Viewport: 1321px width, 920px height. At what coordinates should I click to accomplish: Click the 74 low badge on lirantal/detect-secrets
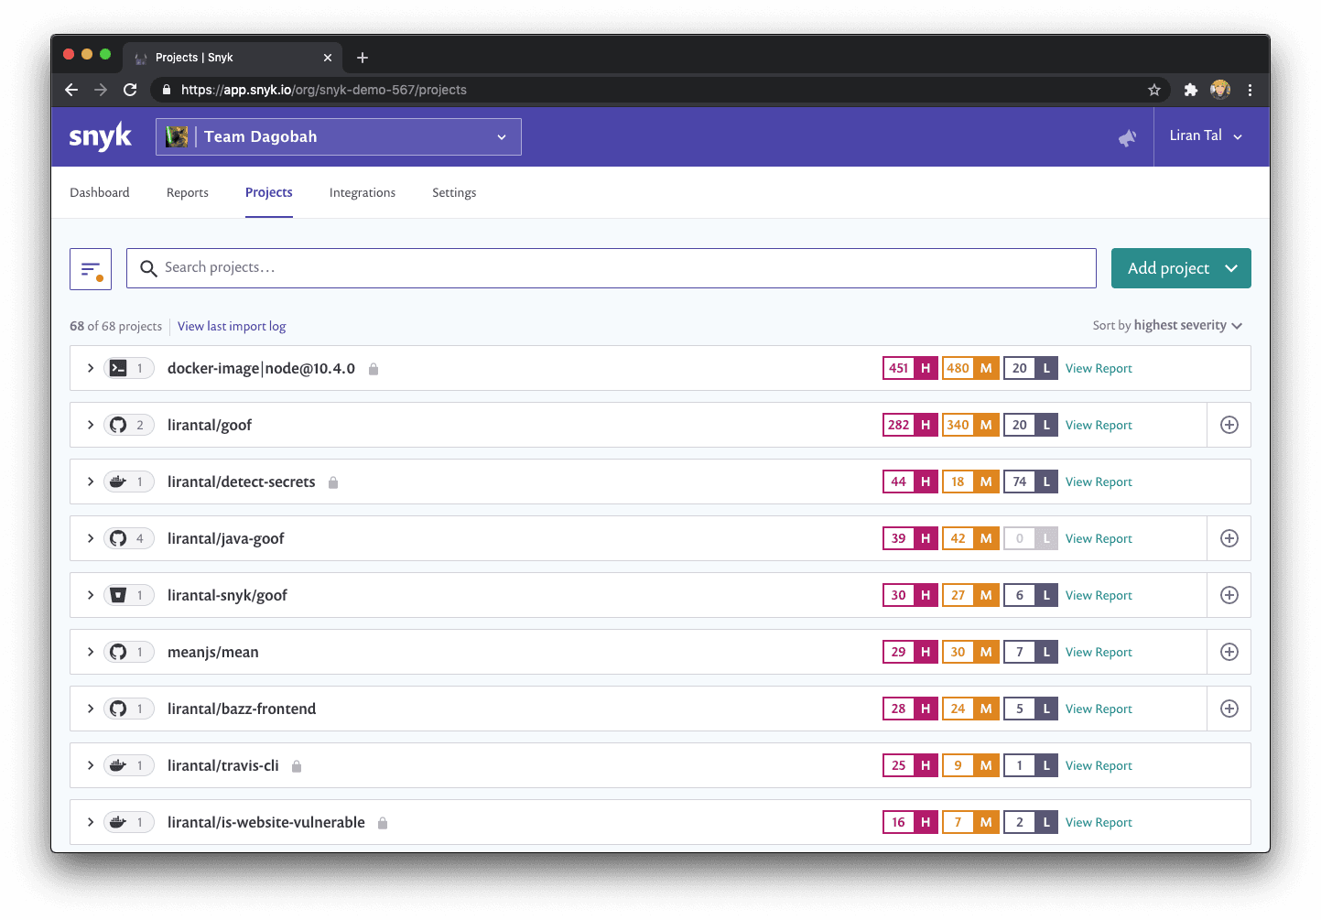pos(1031,482)
